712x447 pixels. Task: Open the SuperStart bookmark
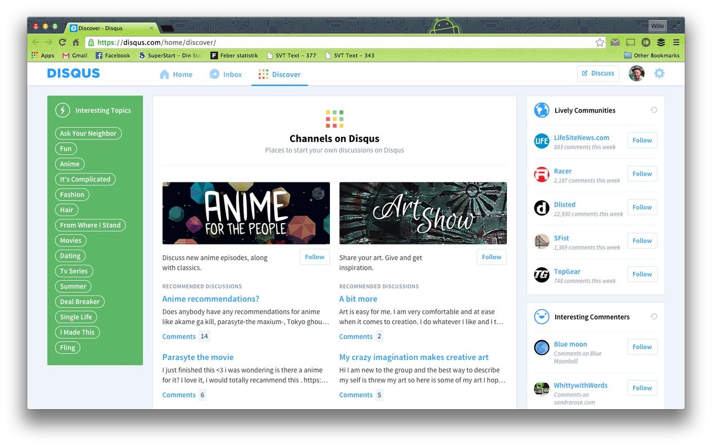(170, 56)
